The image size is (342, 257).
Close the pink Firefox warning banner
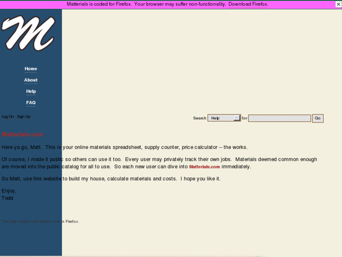(x=338, y=4)
